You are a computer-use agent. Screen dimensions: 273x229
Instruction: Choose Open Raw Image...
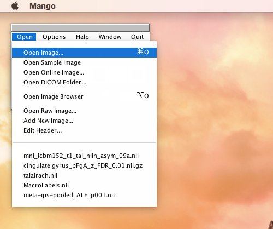pyautogui.click(x=84, y=111)
